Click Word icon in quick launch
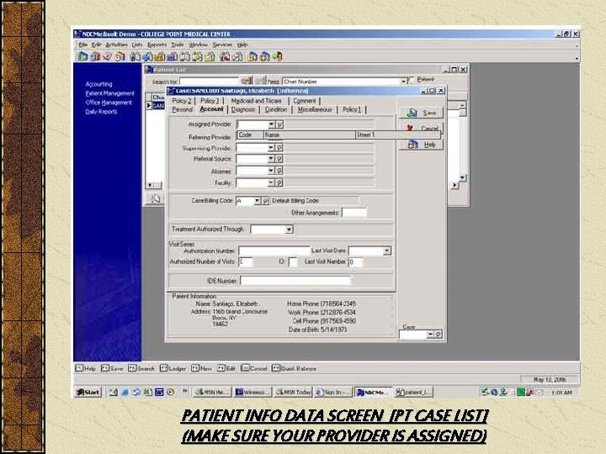Image resolution: width=606 pixels, height=454 pixels. click(x=159, y=393)
